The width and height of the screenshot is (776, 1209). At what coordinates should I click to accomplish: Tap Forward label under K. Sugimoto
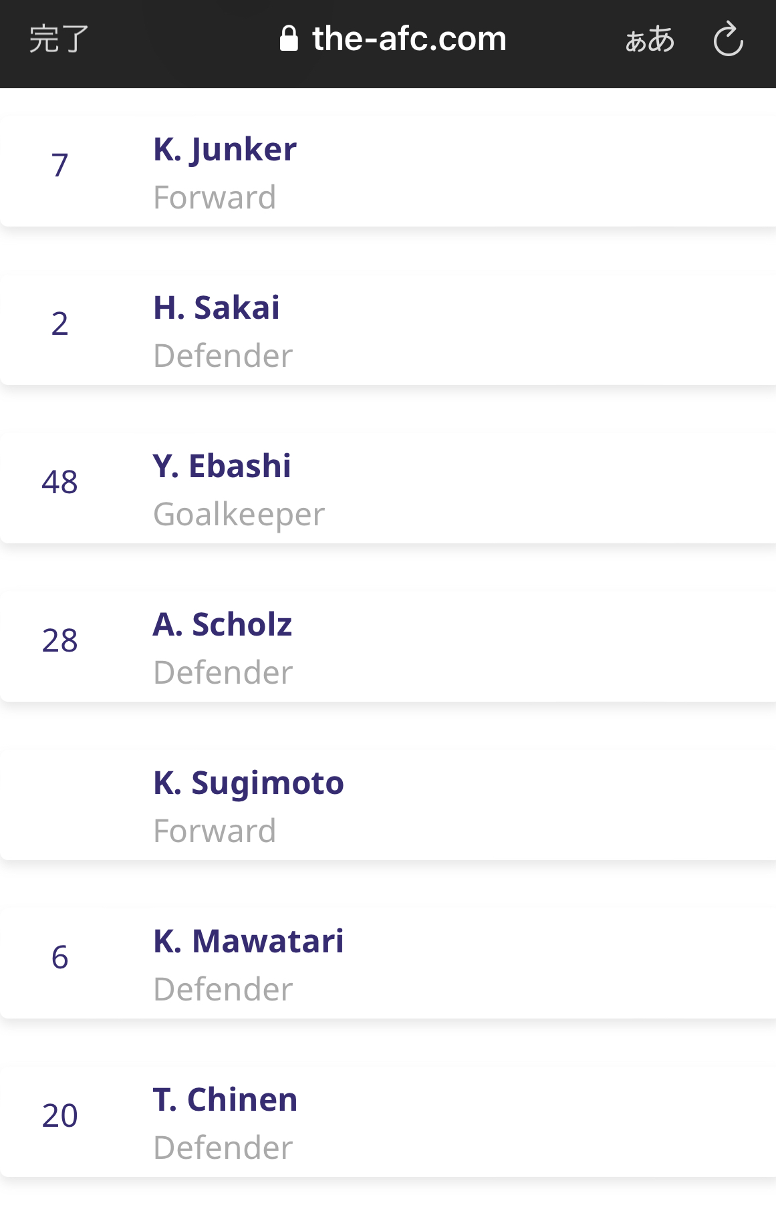click(215, 831)
